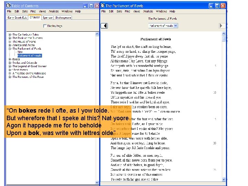The width and height of the screenshot is (248, 186).
Task: Click line 'Upon a bok, was write' in poem
Action: pos(139,138)
